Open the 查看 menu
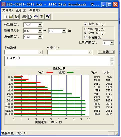121x137 pixels. (x=21, y=10)
